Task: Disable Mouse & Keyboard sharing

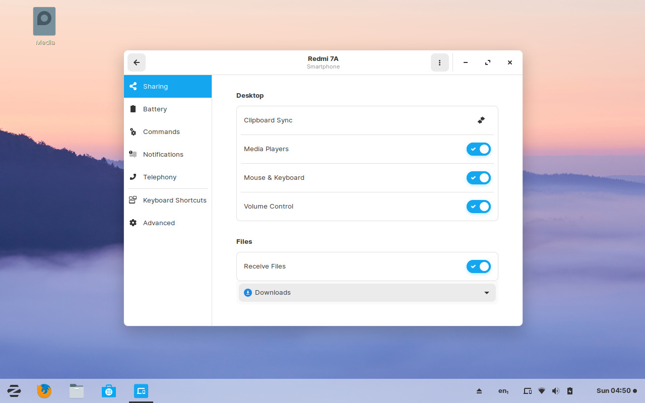Action: [478, 178]
